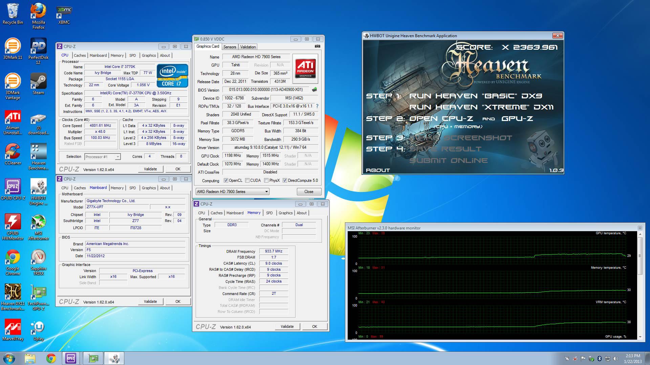
Task: Open Atiman Uninstaller shortcut
Action: point(13,122)
